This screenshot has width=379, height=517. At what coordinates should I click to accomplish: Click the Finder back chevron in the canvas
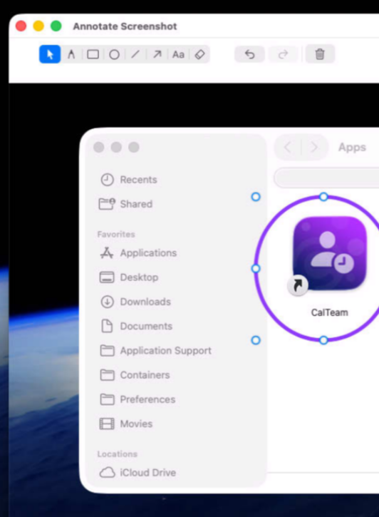click(x=288, y=147)
